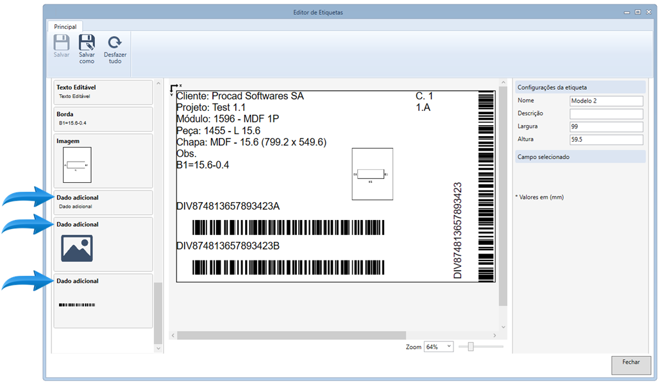Select the Projeto: Test 1.1 text
This screenshot has width=660, height=383.
pyautogui.click(x=211, y=107)
